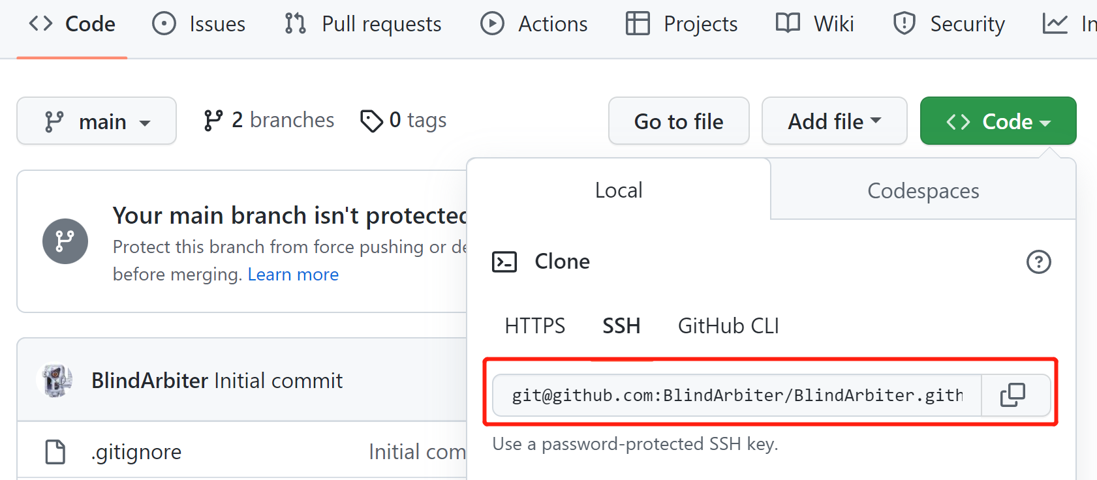Expand the Add file dropdown

(834, 121)
